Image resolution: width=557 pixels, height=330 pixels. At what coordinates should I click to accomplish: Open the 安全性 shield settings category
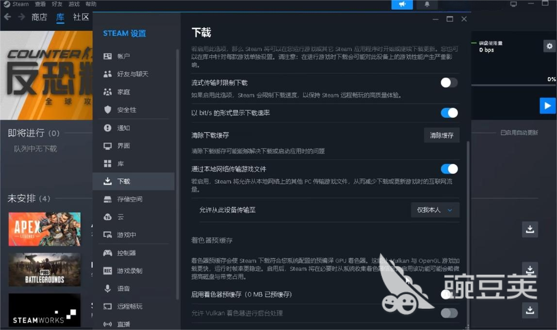(126, 110)
